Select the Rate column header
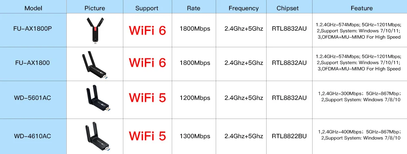Image resolution: width=407 pixels, height=154 pixels. (x=194, y=8)
